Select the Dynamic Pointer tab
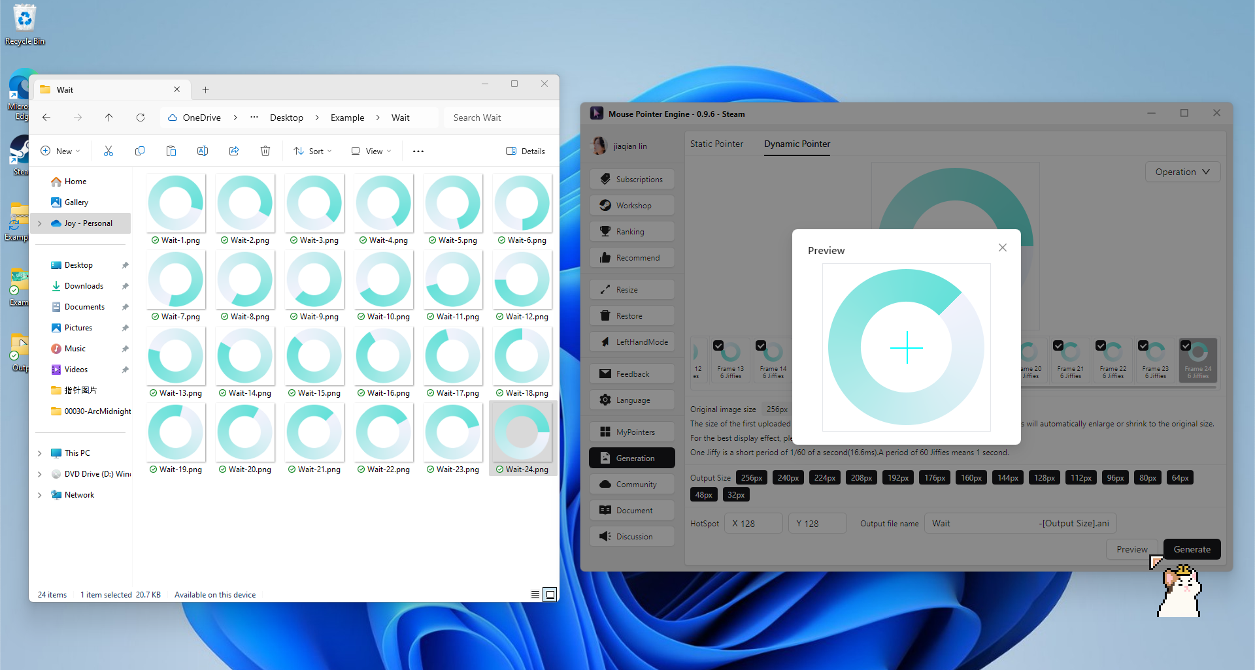 point(797,144)
